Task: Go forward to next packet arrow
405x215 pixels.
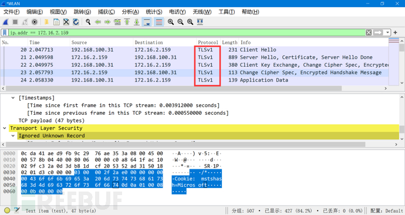Action: coord(107,22)
